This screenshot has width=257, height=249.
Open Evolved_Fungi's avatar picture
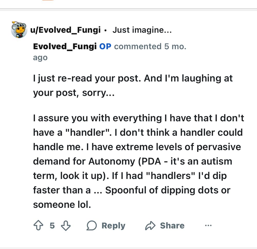(20, 29)
